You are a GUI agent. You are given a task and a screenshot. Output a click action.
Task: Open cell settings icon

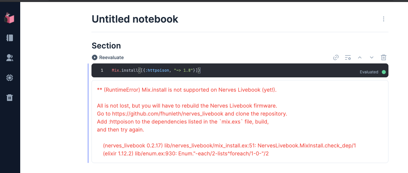(348, 57)
